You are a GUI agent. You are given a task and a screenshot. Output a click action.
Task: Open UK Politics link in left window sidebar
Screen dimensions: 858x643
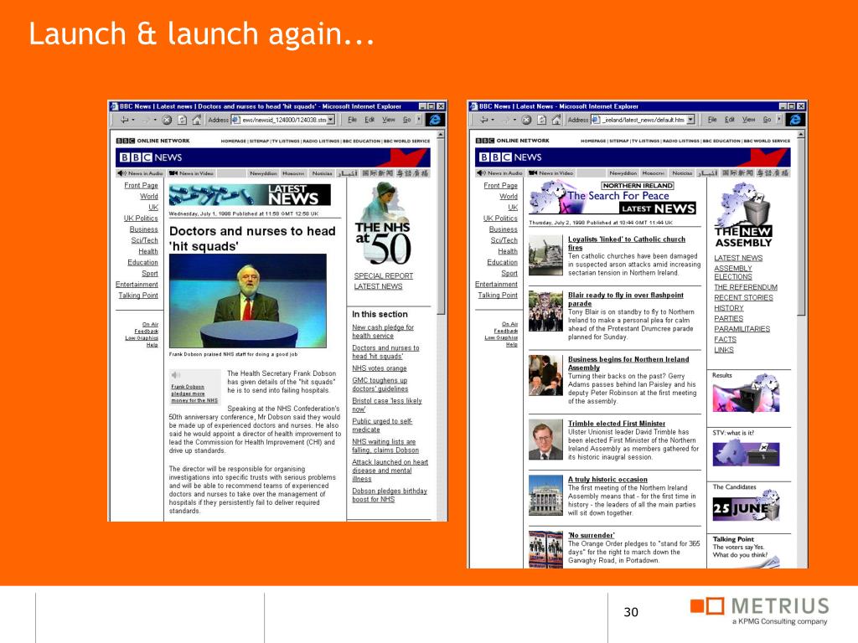point(141,219)
